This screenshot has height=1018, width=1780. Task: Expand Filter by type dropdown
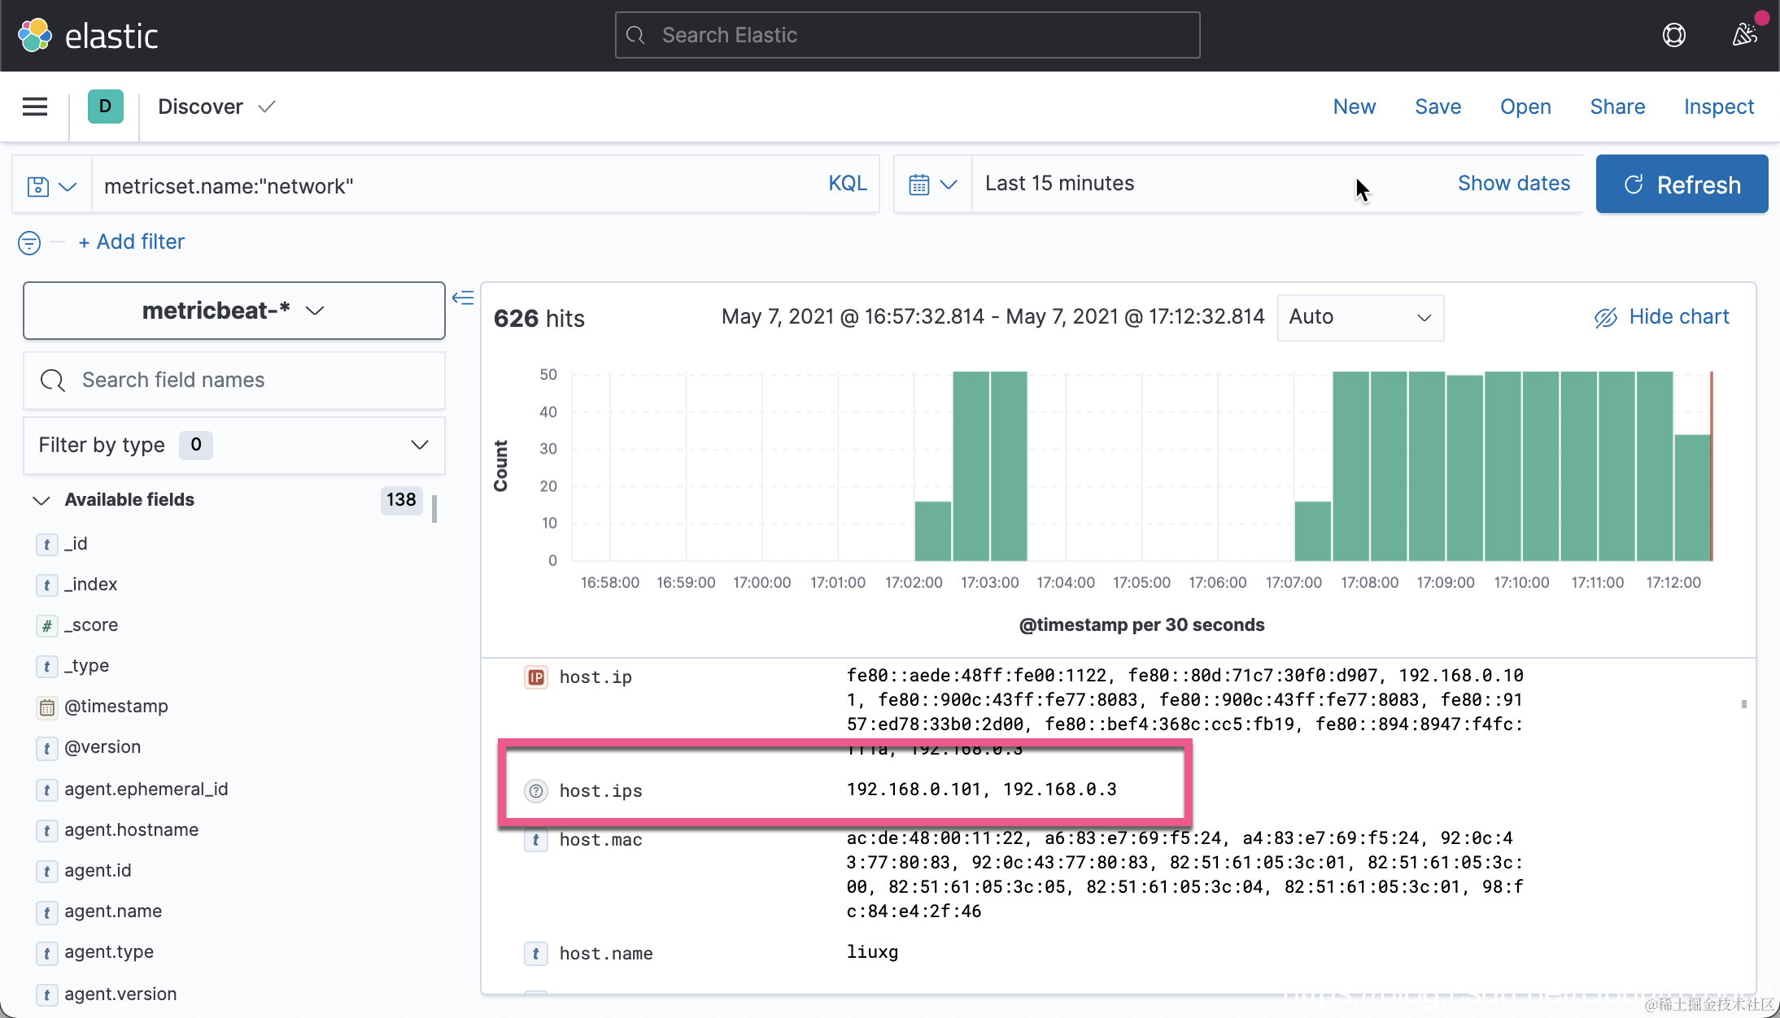point(233,445)
